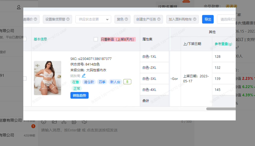The image size is (255, 146).
Task: Click the pencil edit icon next to 姚秋菊
Action: 84,76
